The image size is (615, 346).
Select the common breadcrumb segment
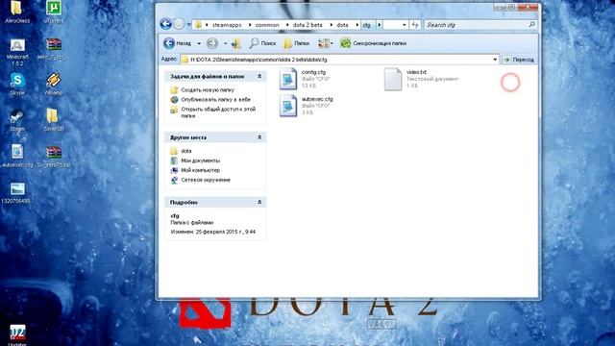click(267, 25)
